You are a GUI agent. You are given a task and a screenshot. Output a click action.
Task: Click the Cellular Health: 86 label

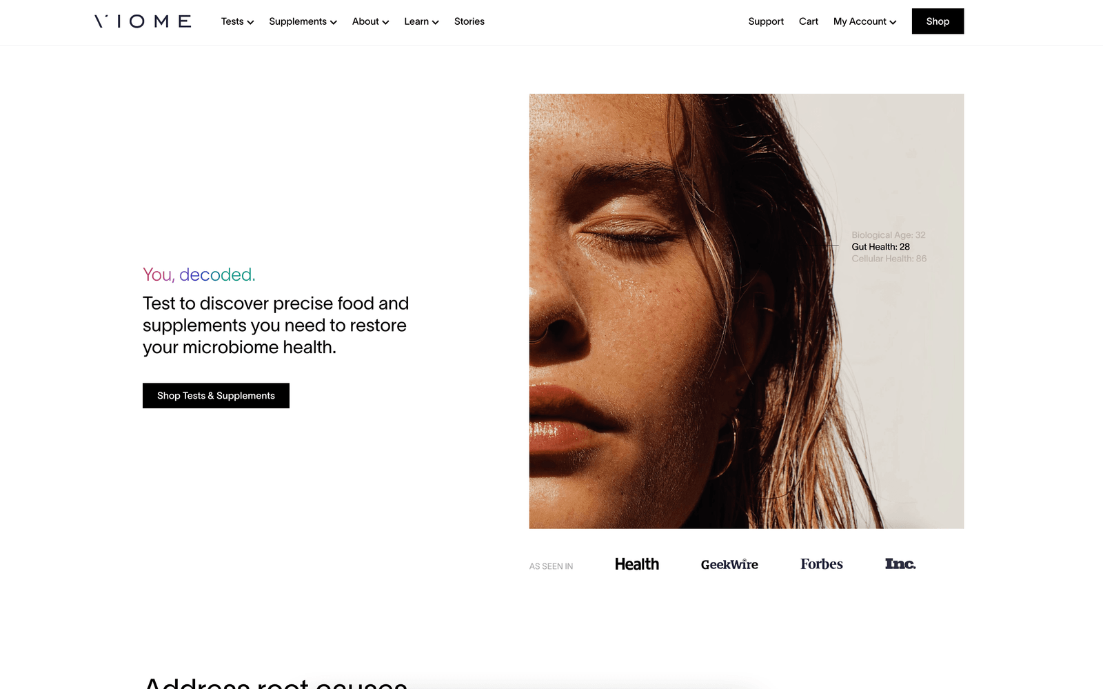[x=889, y=259]
